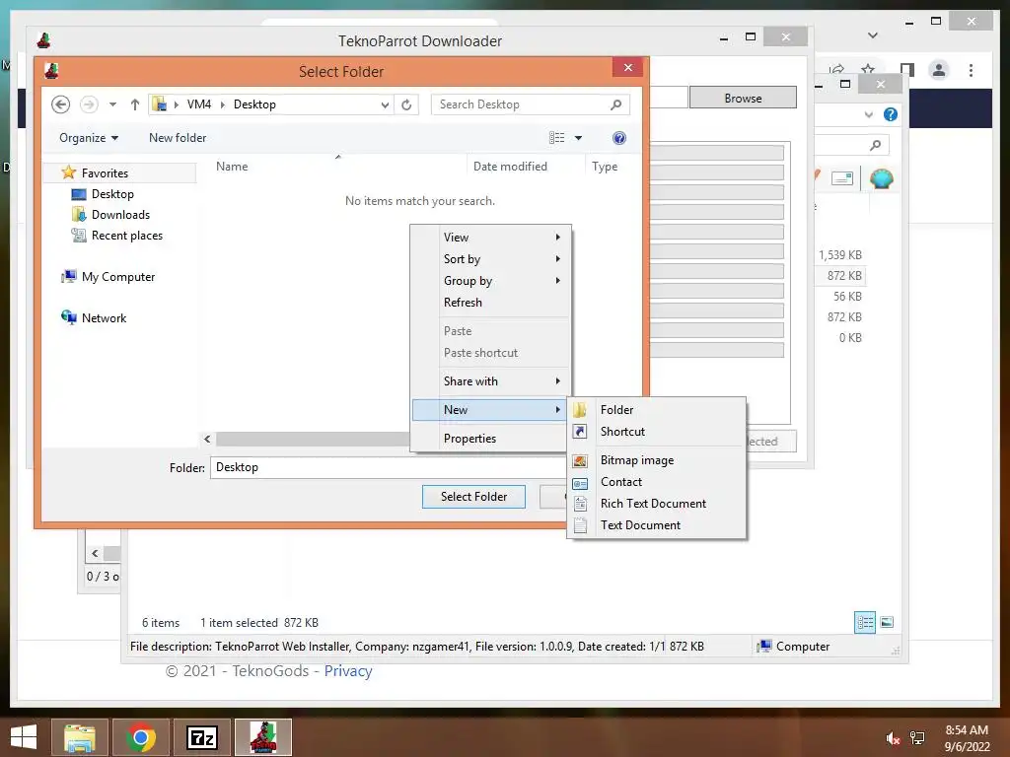The image size is (1010, 757).
Task: Click New in the context menu
Action: pyautogui.click(x=491, y=409)
